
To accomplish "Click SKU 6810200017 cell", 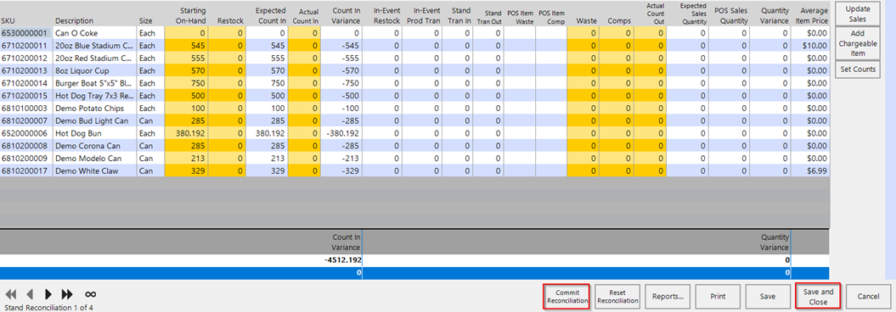I will pyautogui.click(x=27, y=170).
